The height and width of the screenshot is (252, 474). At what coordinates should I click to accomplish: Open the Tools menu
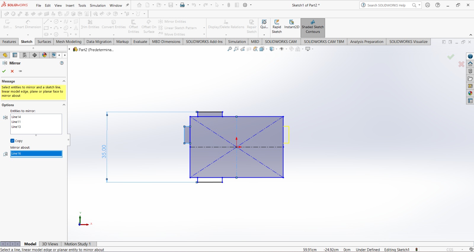[x=82, y=5]
